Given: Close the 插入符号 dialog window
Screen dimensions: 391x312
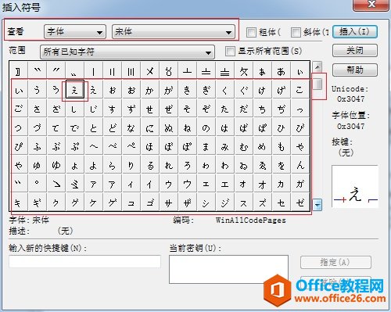Looking at the screenshot, I should coord(371,5).
